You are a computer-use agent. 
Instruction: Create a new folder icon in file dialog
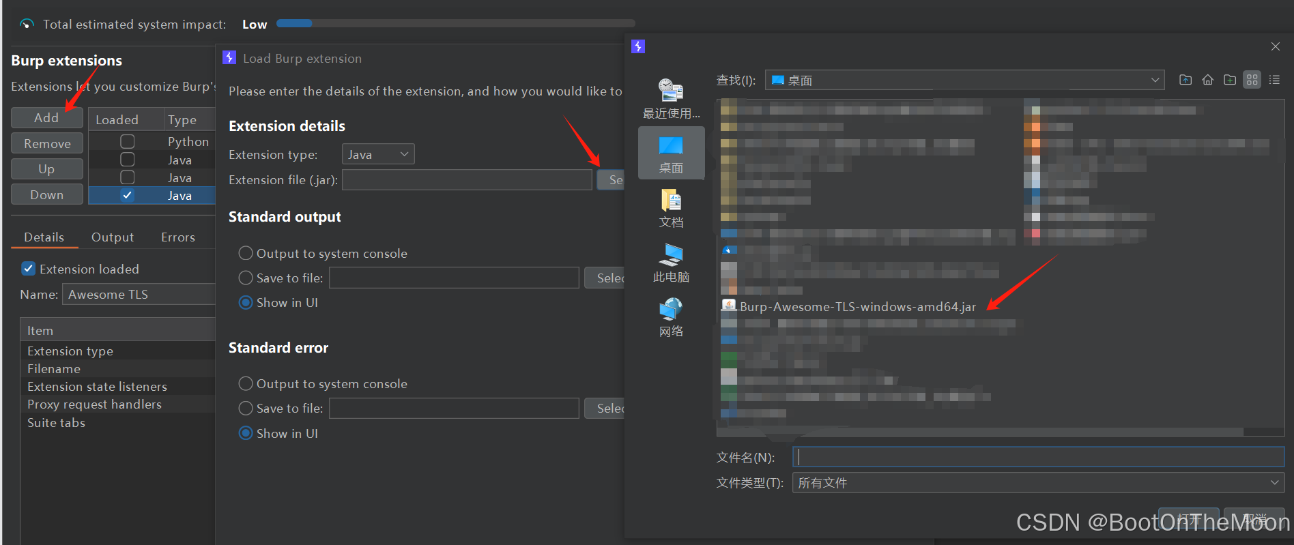coord(1230,80)
